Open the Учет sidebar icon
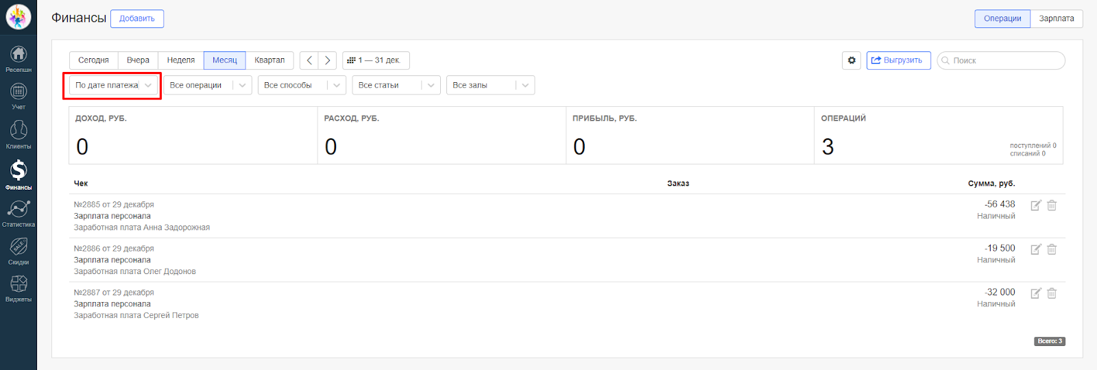1097x370 pixels. [x=19, y=96]
